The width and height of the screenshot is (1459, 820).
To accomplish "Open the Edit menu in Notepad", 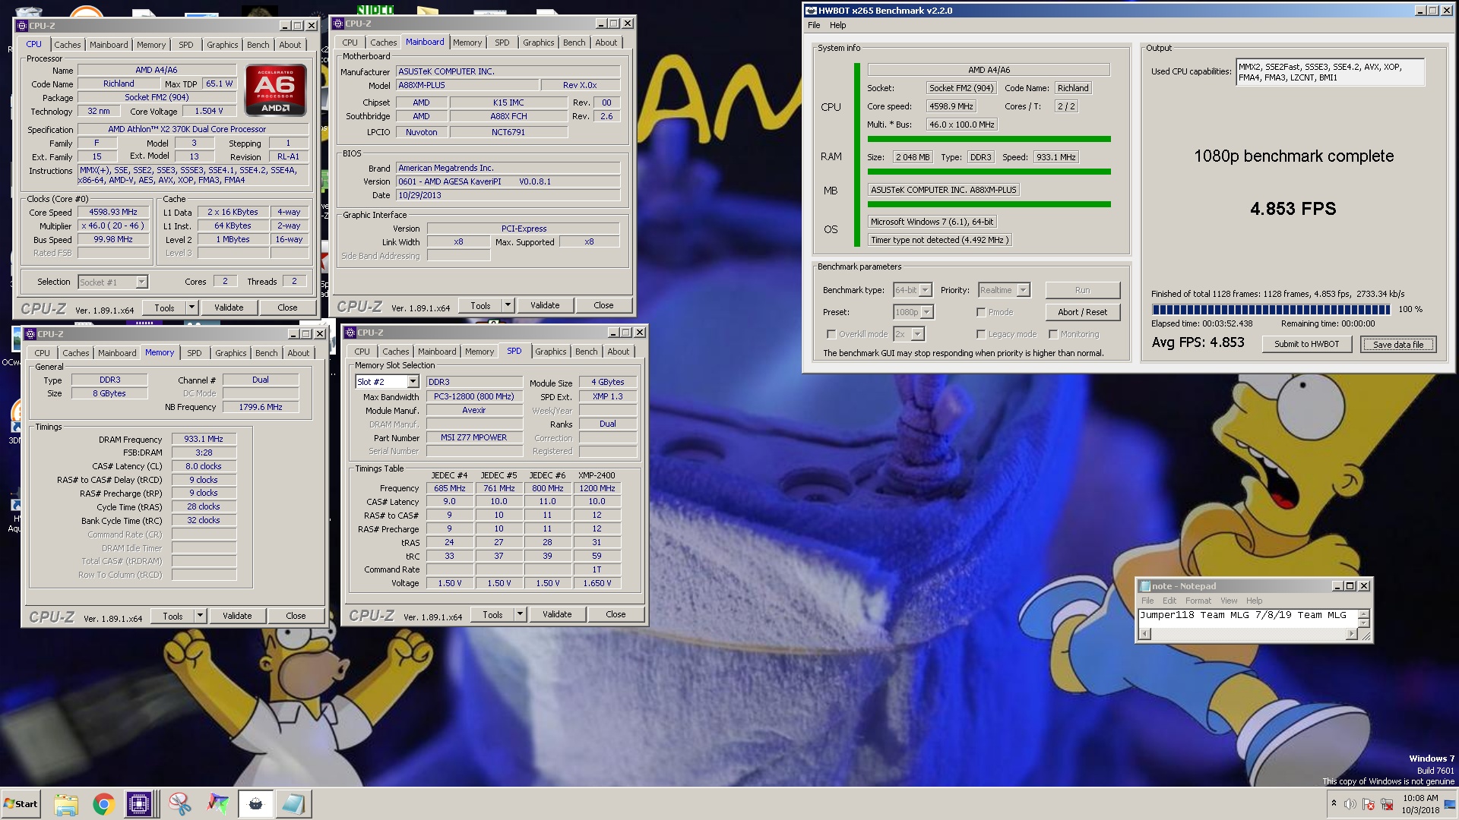I will point(1169,601).
